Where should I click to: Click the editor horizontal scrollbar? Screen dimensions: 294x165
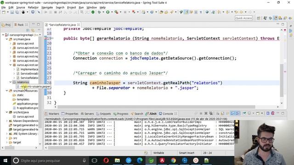click(156, 107)
